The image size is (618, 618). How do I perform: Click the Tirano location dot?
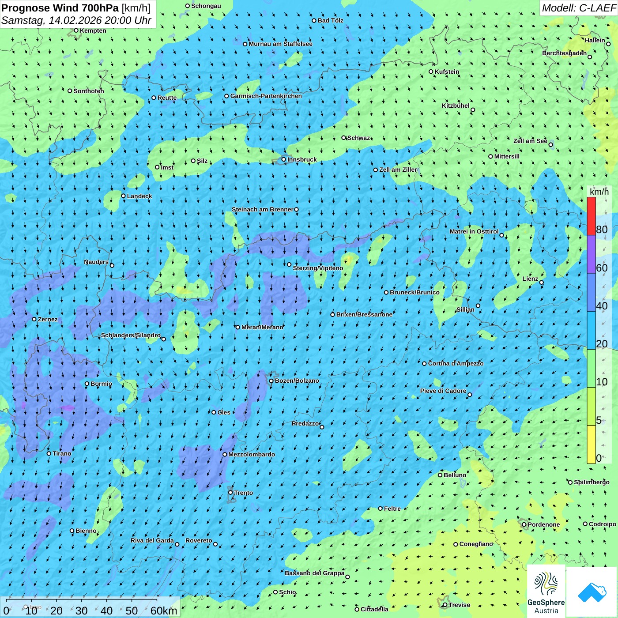[49, 453]
